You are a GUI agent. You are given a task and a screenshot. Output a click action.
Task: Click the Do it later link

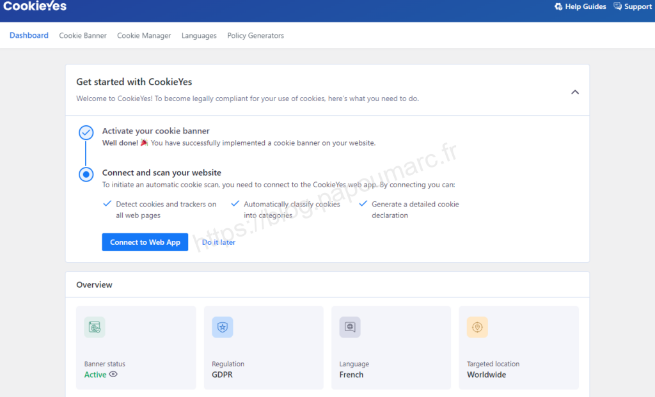(219, 242)
